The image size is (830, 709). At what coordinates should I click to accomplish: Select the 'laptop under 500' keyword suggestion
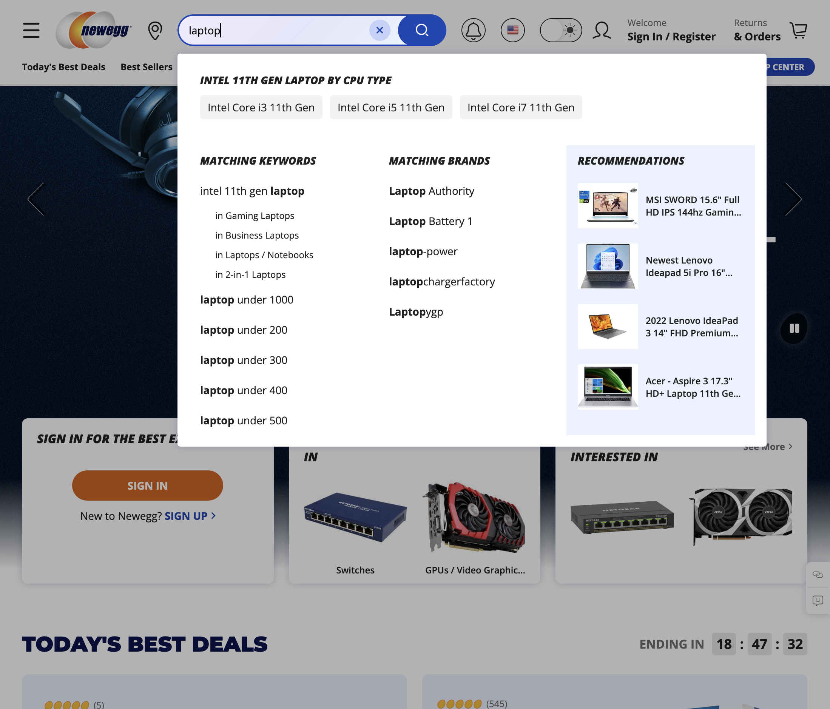click(244, 420)
